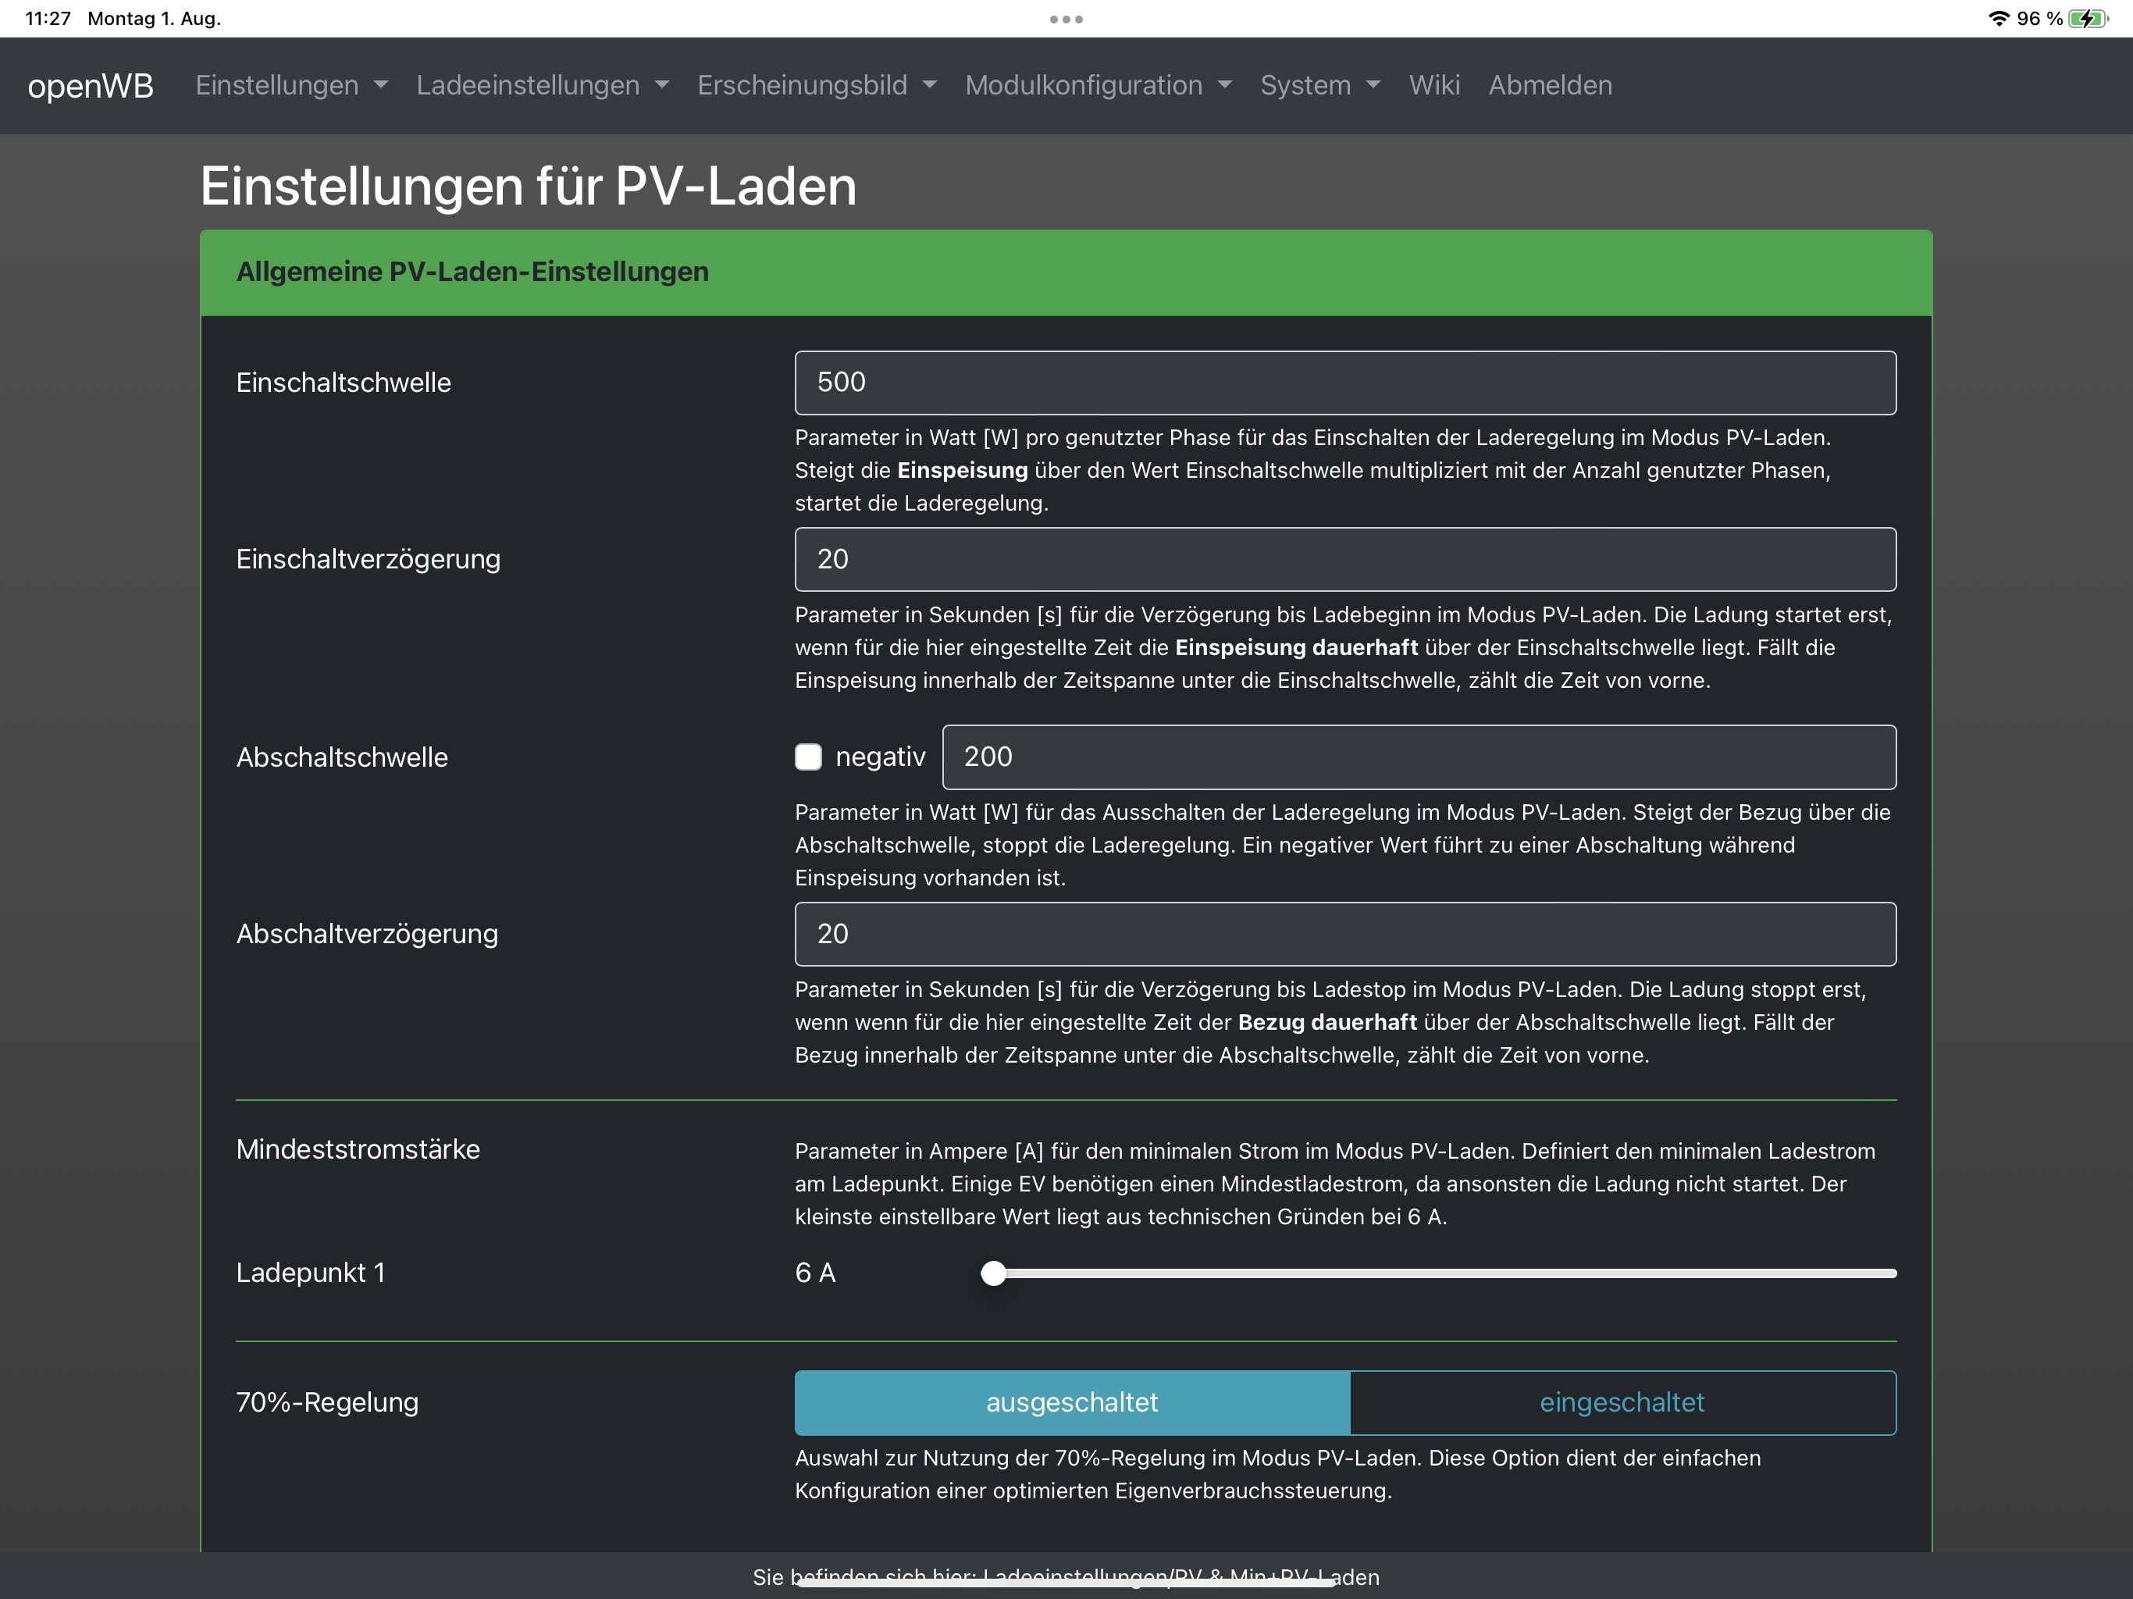Open the Einstellungen dropdown menu

tap(291, 86)
